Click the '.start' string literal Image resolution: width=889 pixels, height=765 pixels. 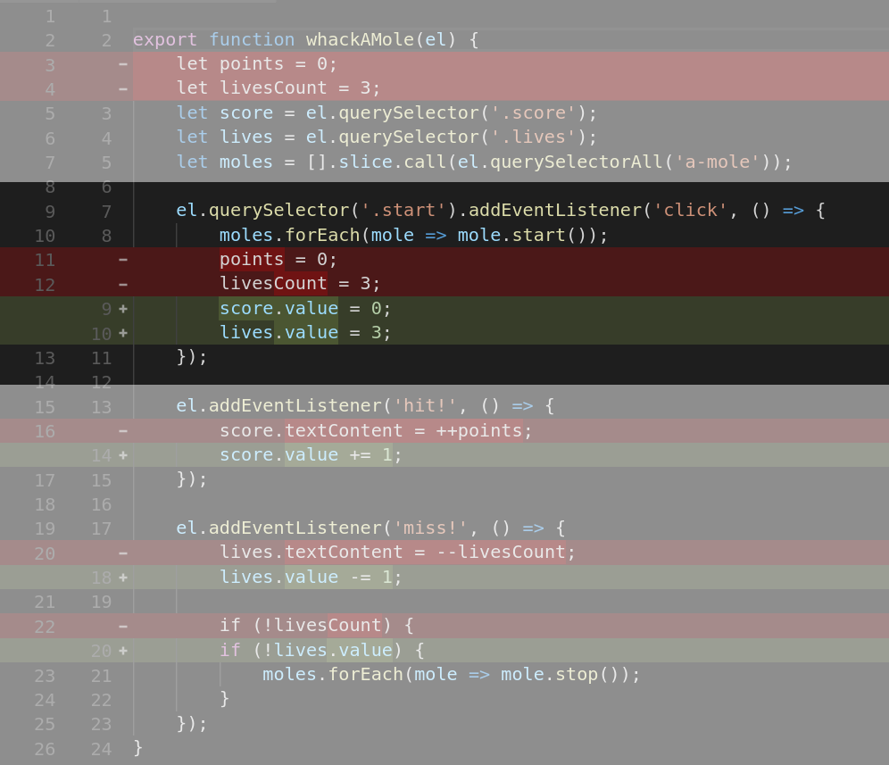click(403, 211)
